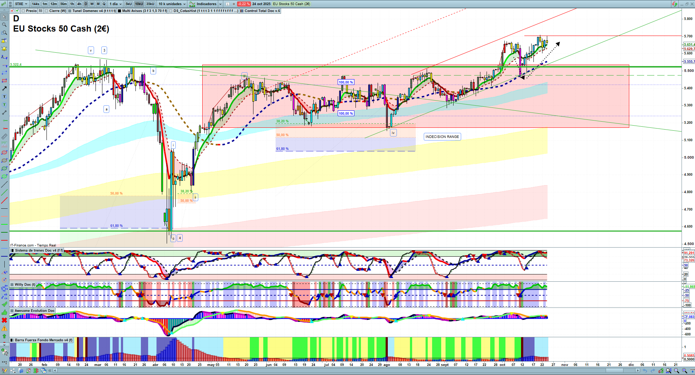
Task: Expand the '1 día' timeframe dropdown
Action: pyautogui.click(x=115, y=4)
